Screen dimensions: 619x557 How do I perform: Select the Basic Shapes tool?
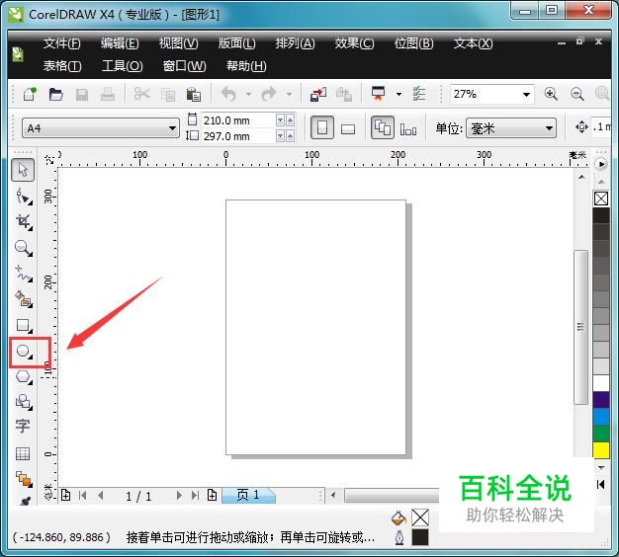(x=24, y=402)
